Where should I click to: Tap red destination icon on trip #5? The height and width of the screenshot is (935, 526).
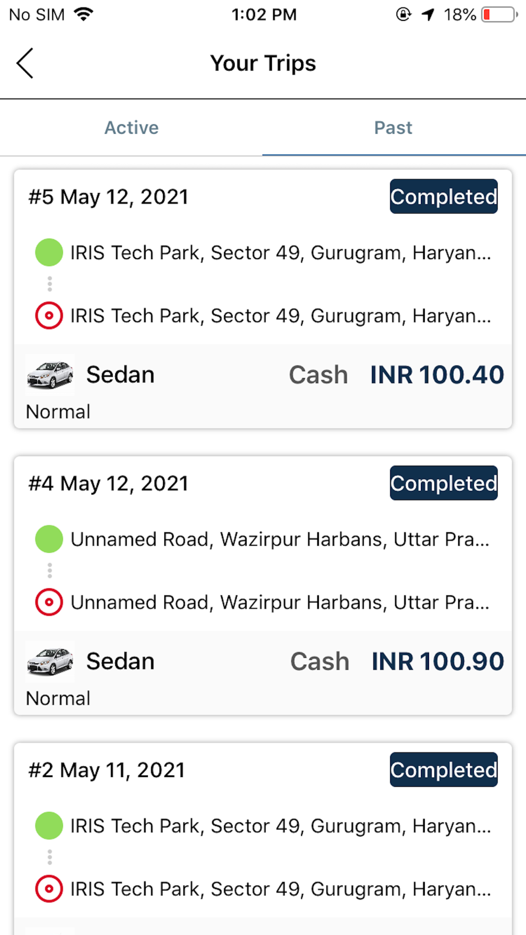point(49,316)
